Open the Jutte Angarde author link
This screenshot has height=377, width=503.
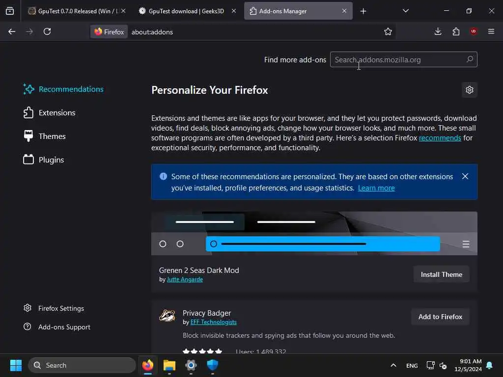click(x=185, y=279)
